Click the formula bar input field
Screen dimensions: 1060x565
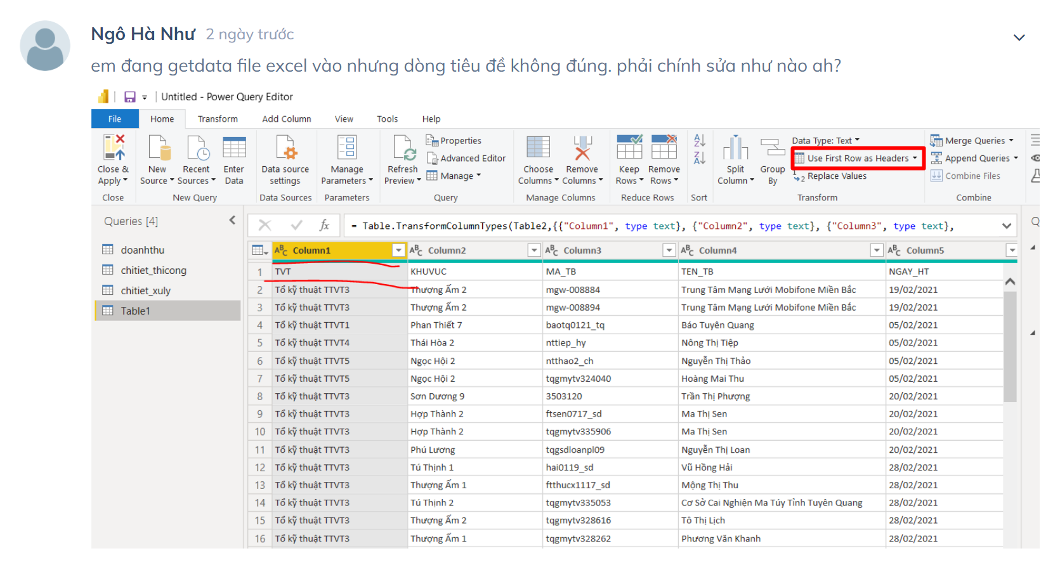pyautogui.click(x=672, y=226)
